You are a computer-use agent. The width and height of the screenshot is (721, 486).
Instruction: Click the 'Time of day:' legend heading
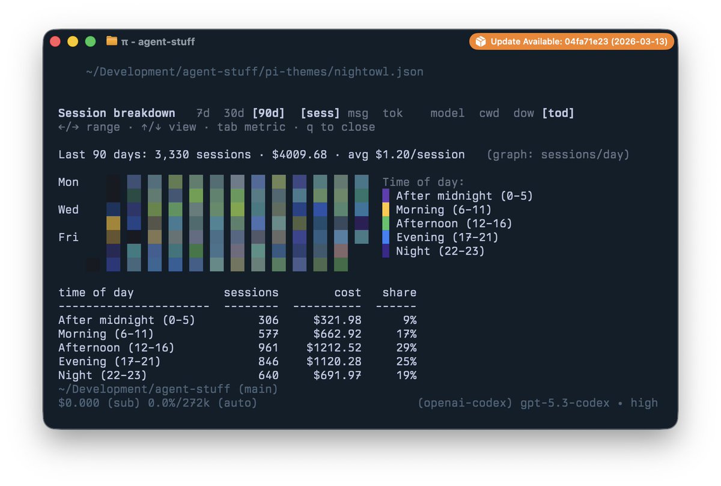point(424,182)
